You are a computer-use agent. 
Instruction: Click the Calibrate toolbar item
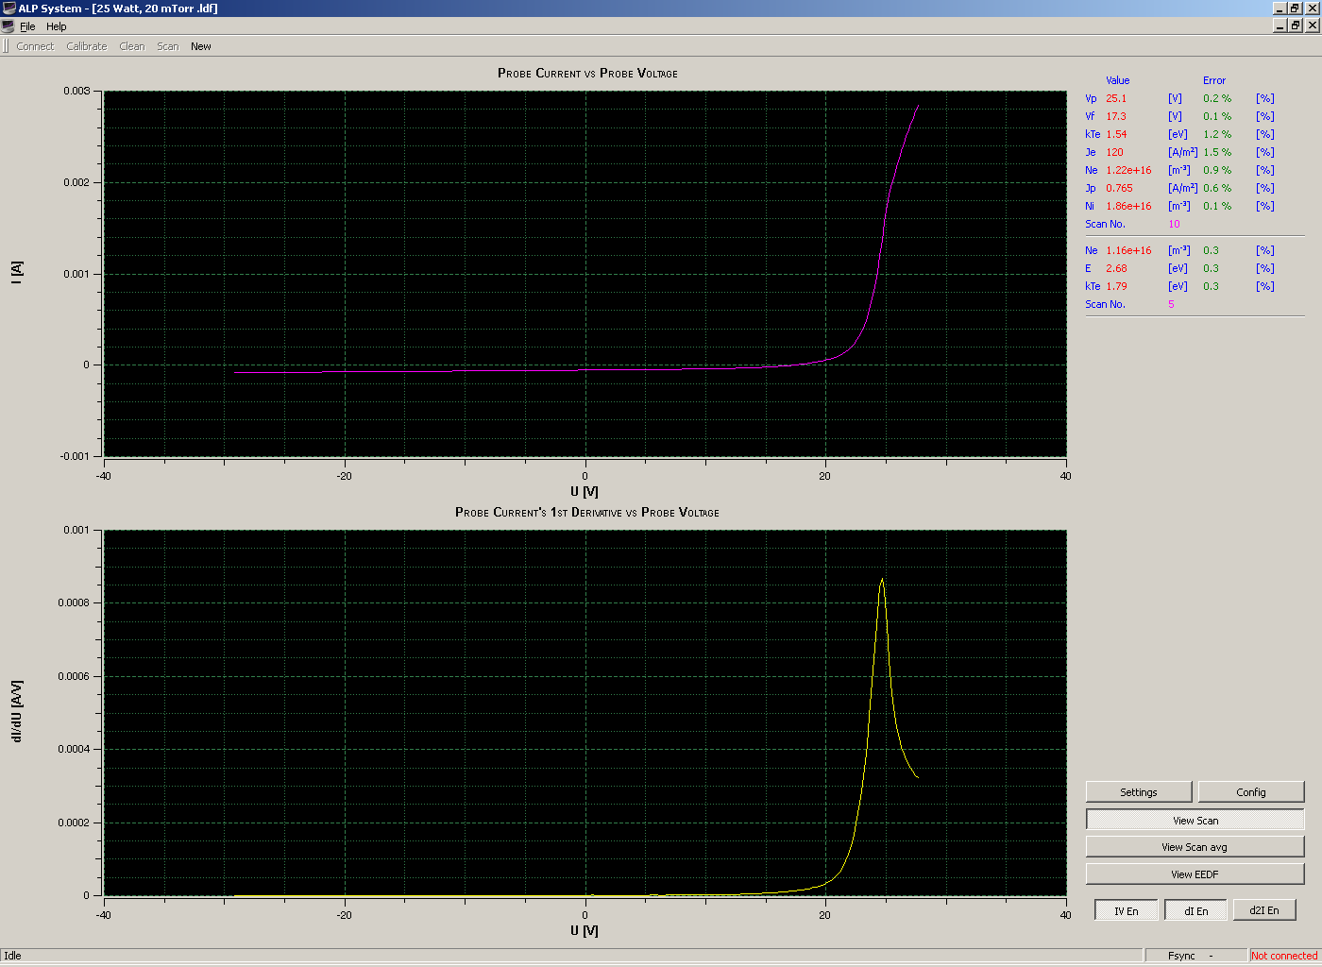click(87, 46)
